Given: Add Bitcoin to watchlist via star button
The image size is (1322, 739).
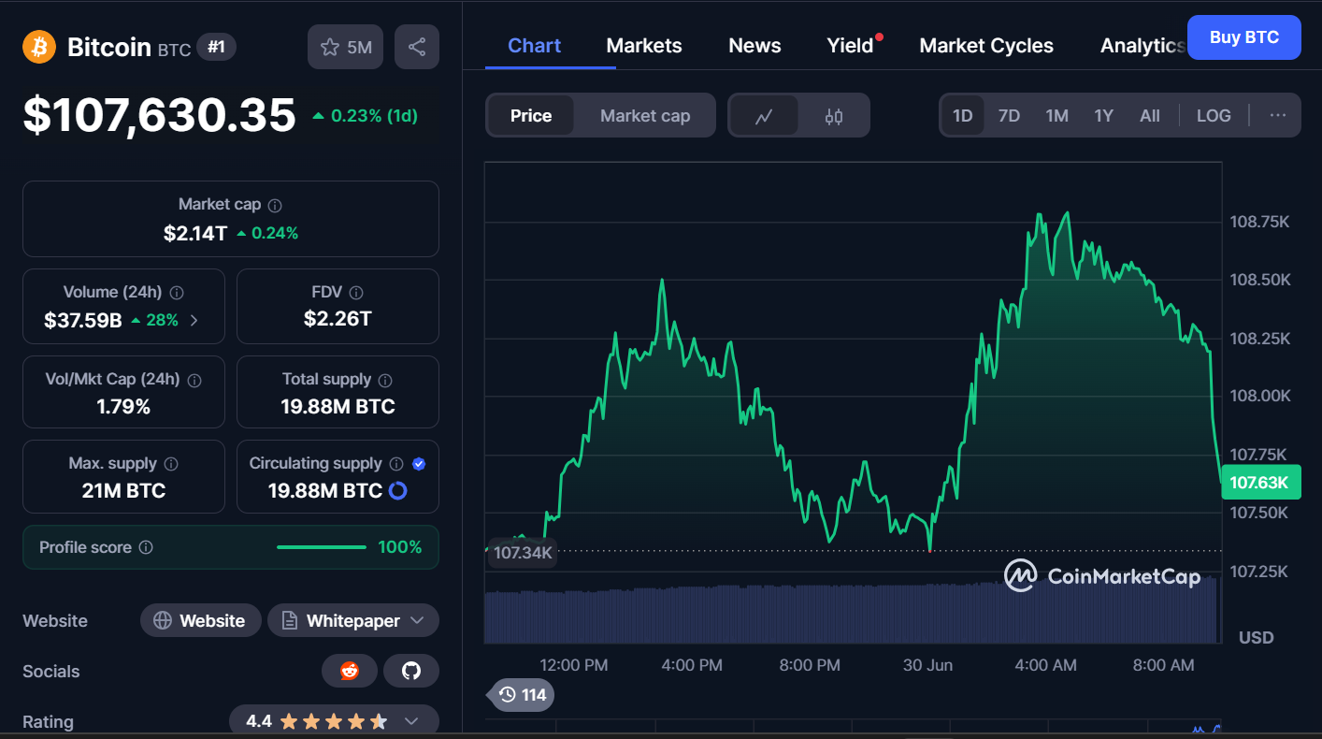Looking at the screenshot, I should click(x=345, y=47).
